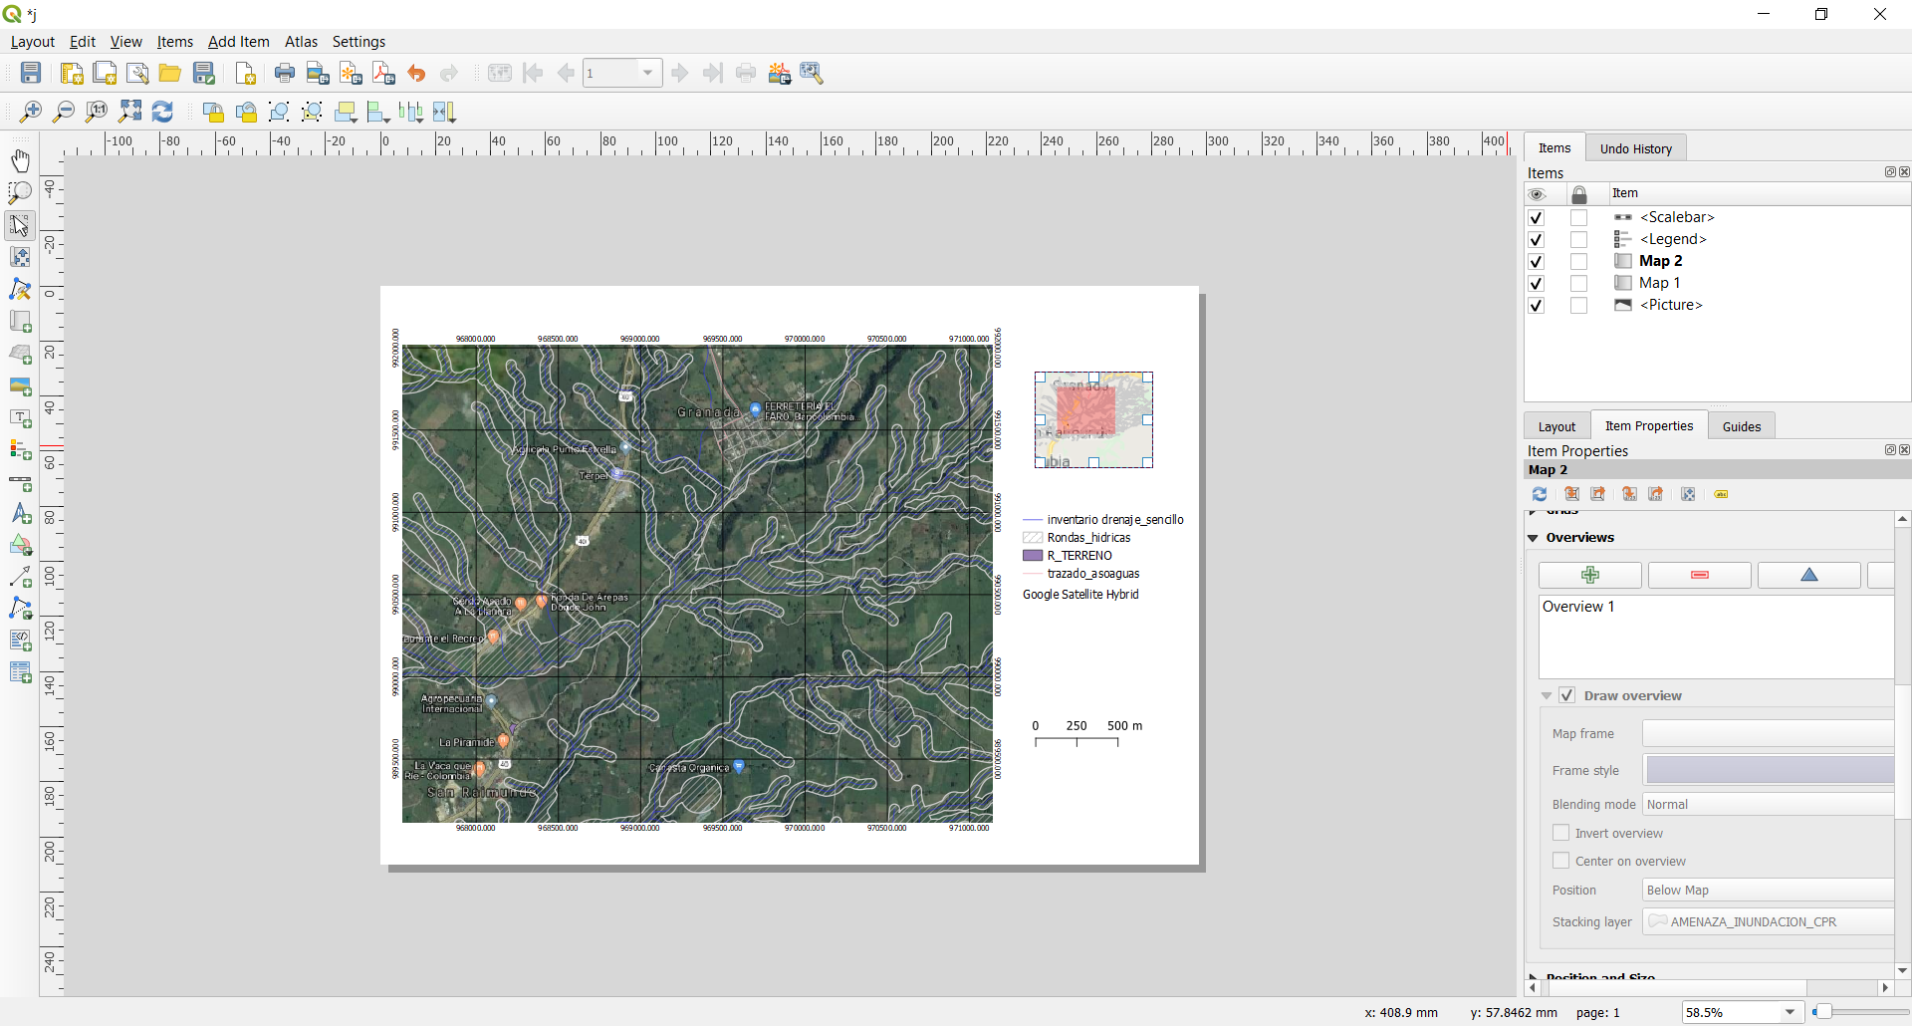The height and width of the screenshot is (1026, 1912).
Task: Open the Atlas menu
Action: tap(301, 42)
